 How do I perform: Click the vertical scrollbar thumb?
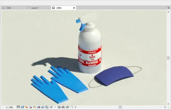pyautogui.click(x=168, y=58)
